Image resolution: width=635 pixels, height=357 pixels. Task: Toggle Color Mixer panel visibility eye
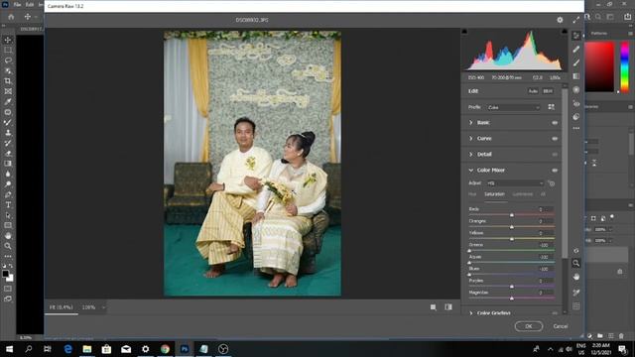pyautogui.click(x=555, y=171)
